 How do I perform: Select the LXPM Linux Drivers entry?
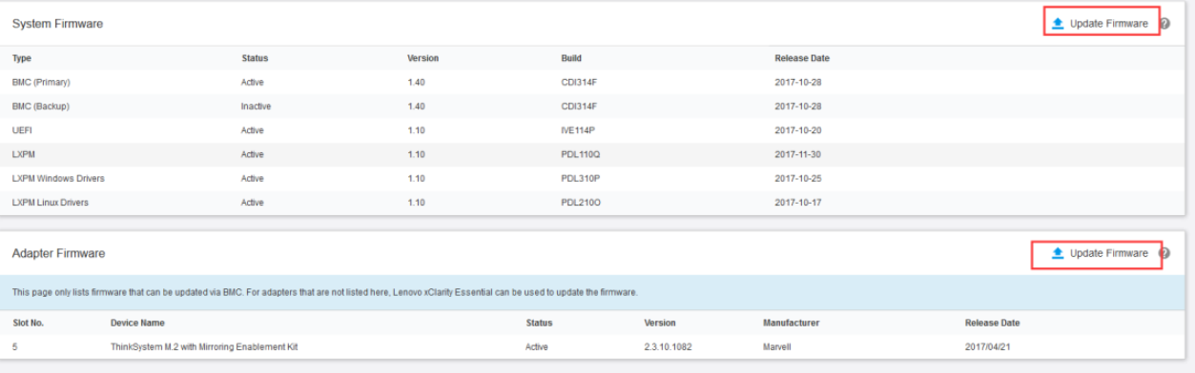50,202
